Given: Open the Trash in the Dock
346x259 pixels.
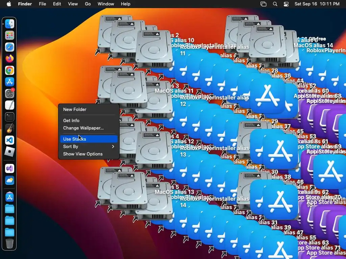Looking at the screenshot, I should 9,243.
